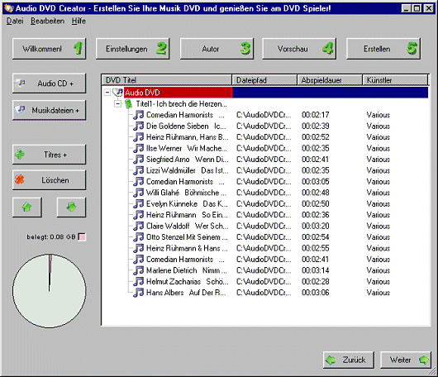The width and height of the screenshot is (438, 377).
Task: Select Ilse Werner Wir Mache... track name
Action: point(187,148)
